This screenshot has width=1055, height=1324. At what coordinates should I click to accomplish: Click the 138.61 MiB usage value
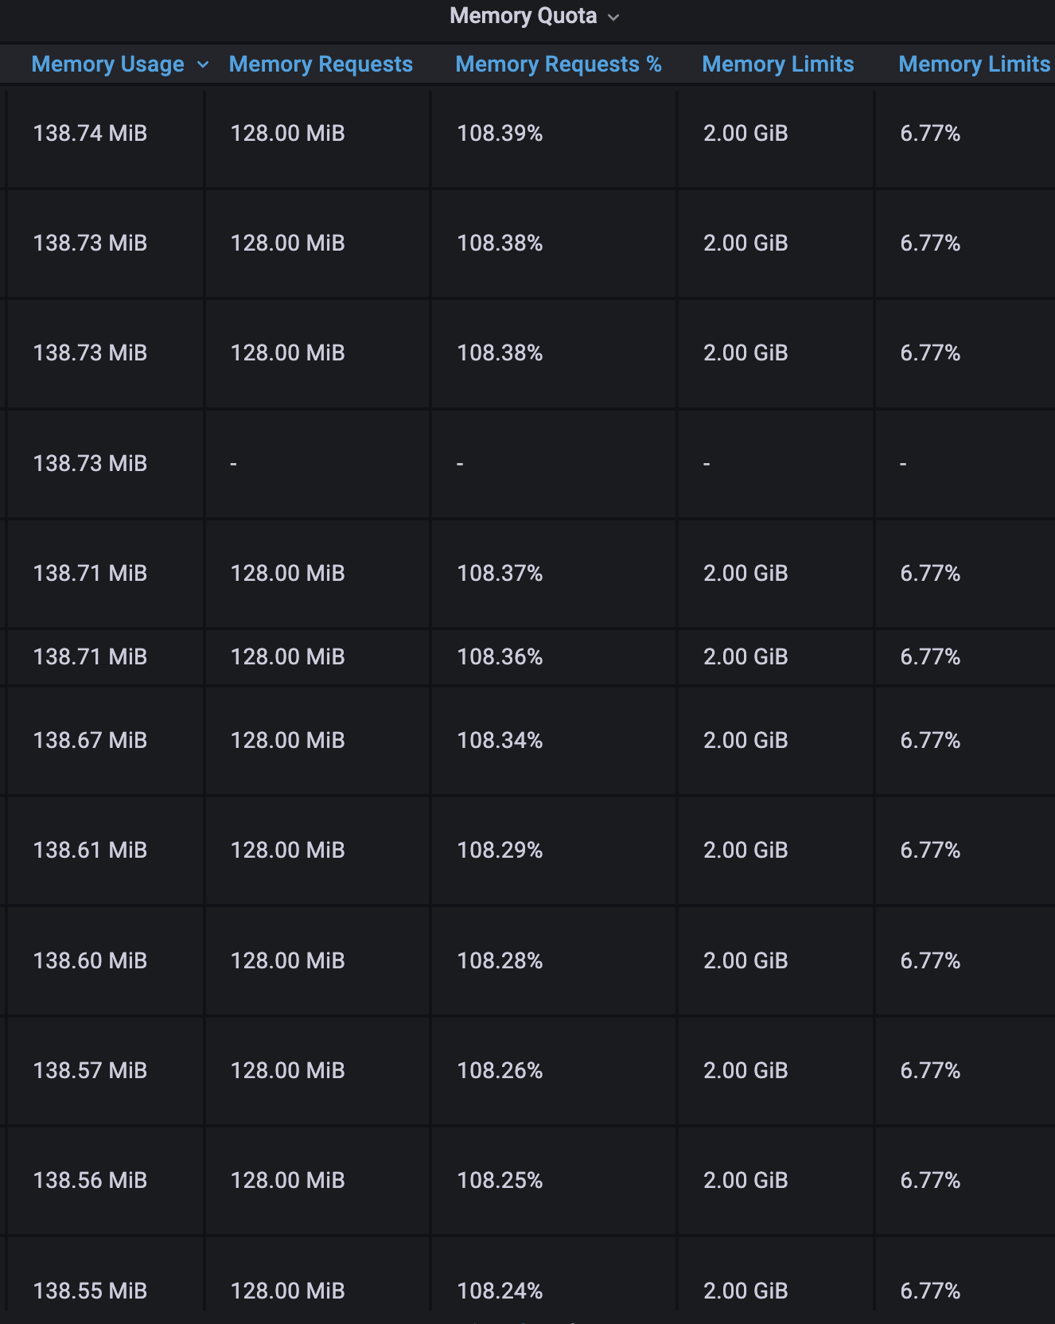tap(90, 851)
